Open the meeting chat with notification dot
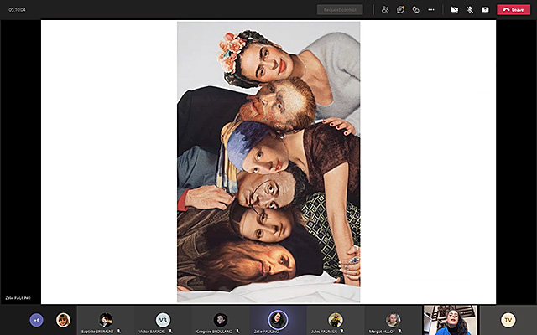 (x=400, y=9)
